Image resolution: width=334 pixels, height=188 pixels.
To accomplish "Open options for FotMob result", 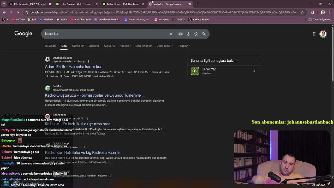I will 98,90.
